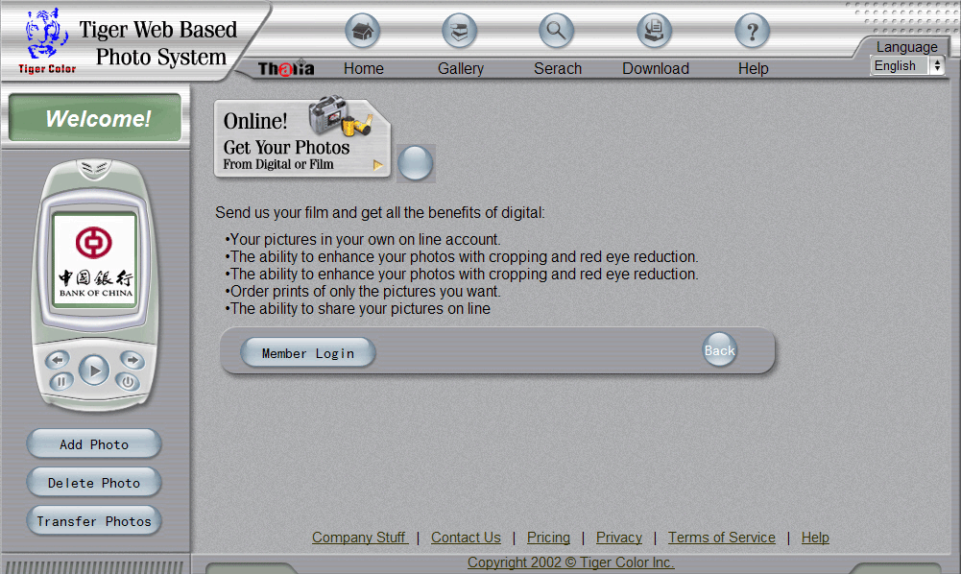961x574 pixels.
Task: Click the round Back button
Action: [720, 350]
